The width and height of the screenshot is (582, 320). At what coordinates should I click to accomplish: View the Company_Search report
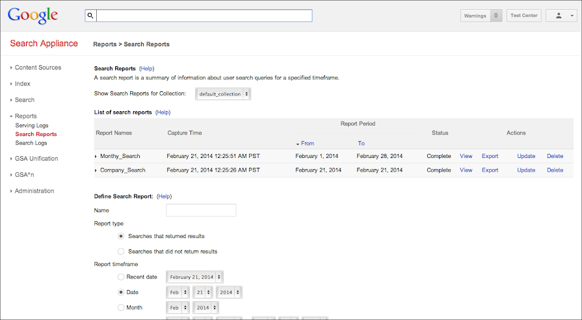[x=466, y=170]
